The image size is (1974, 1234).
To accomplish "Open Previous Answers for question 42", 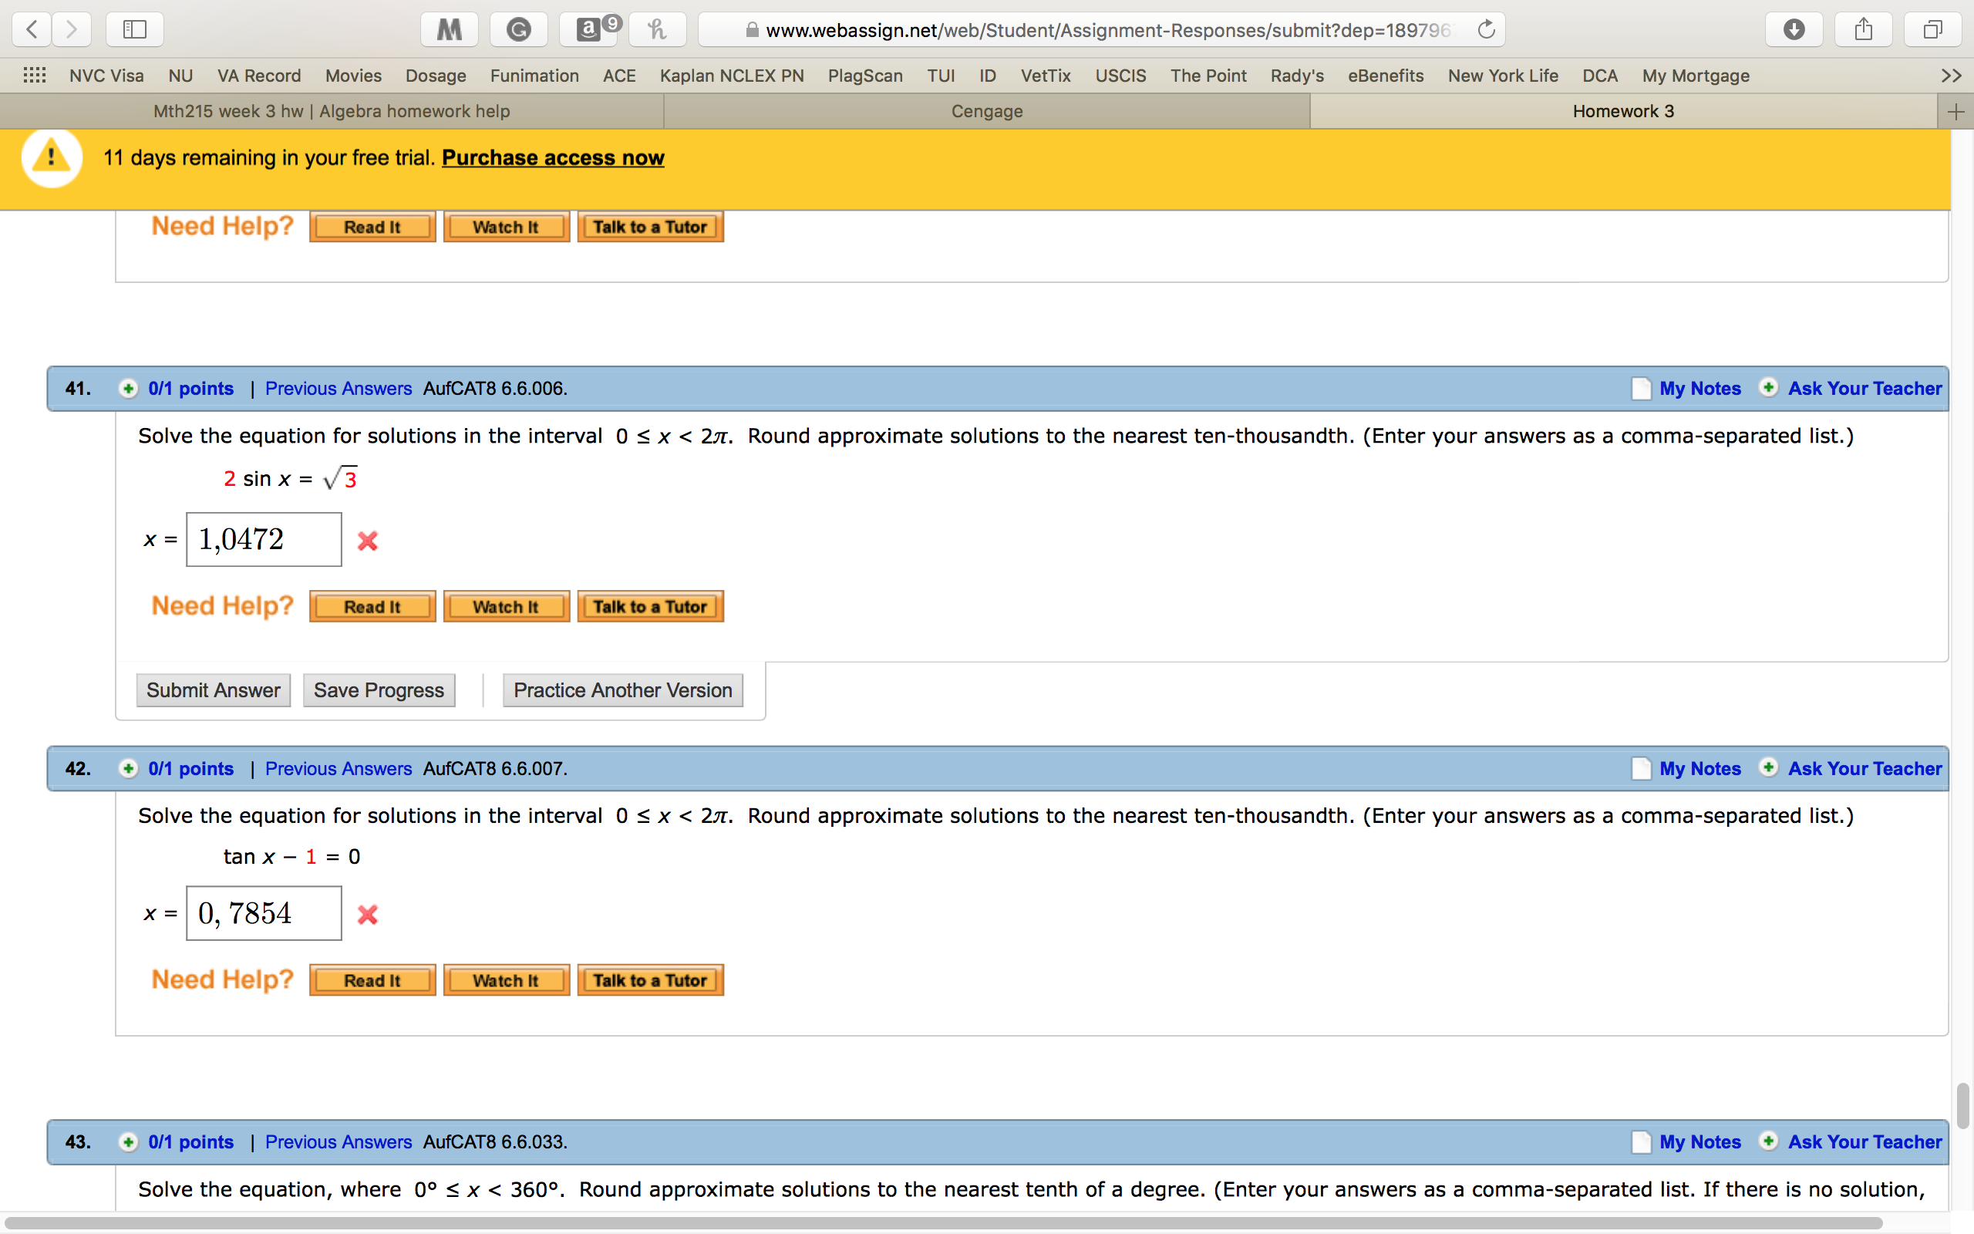I will 339,769.
